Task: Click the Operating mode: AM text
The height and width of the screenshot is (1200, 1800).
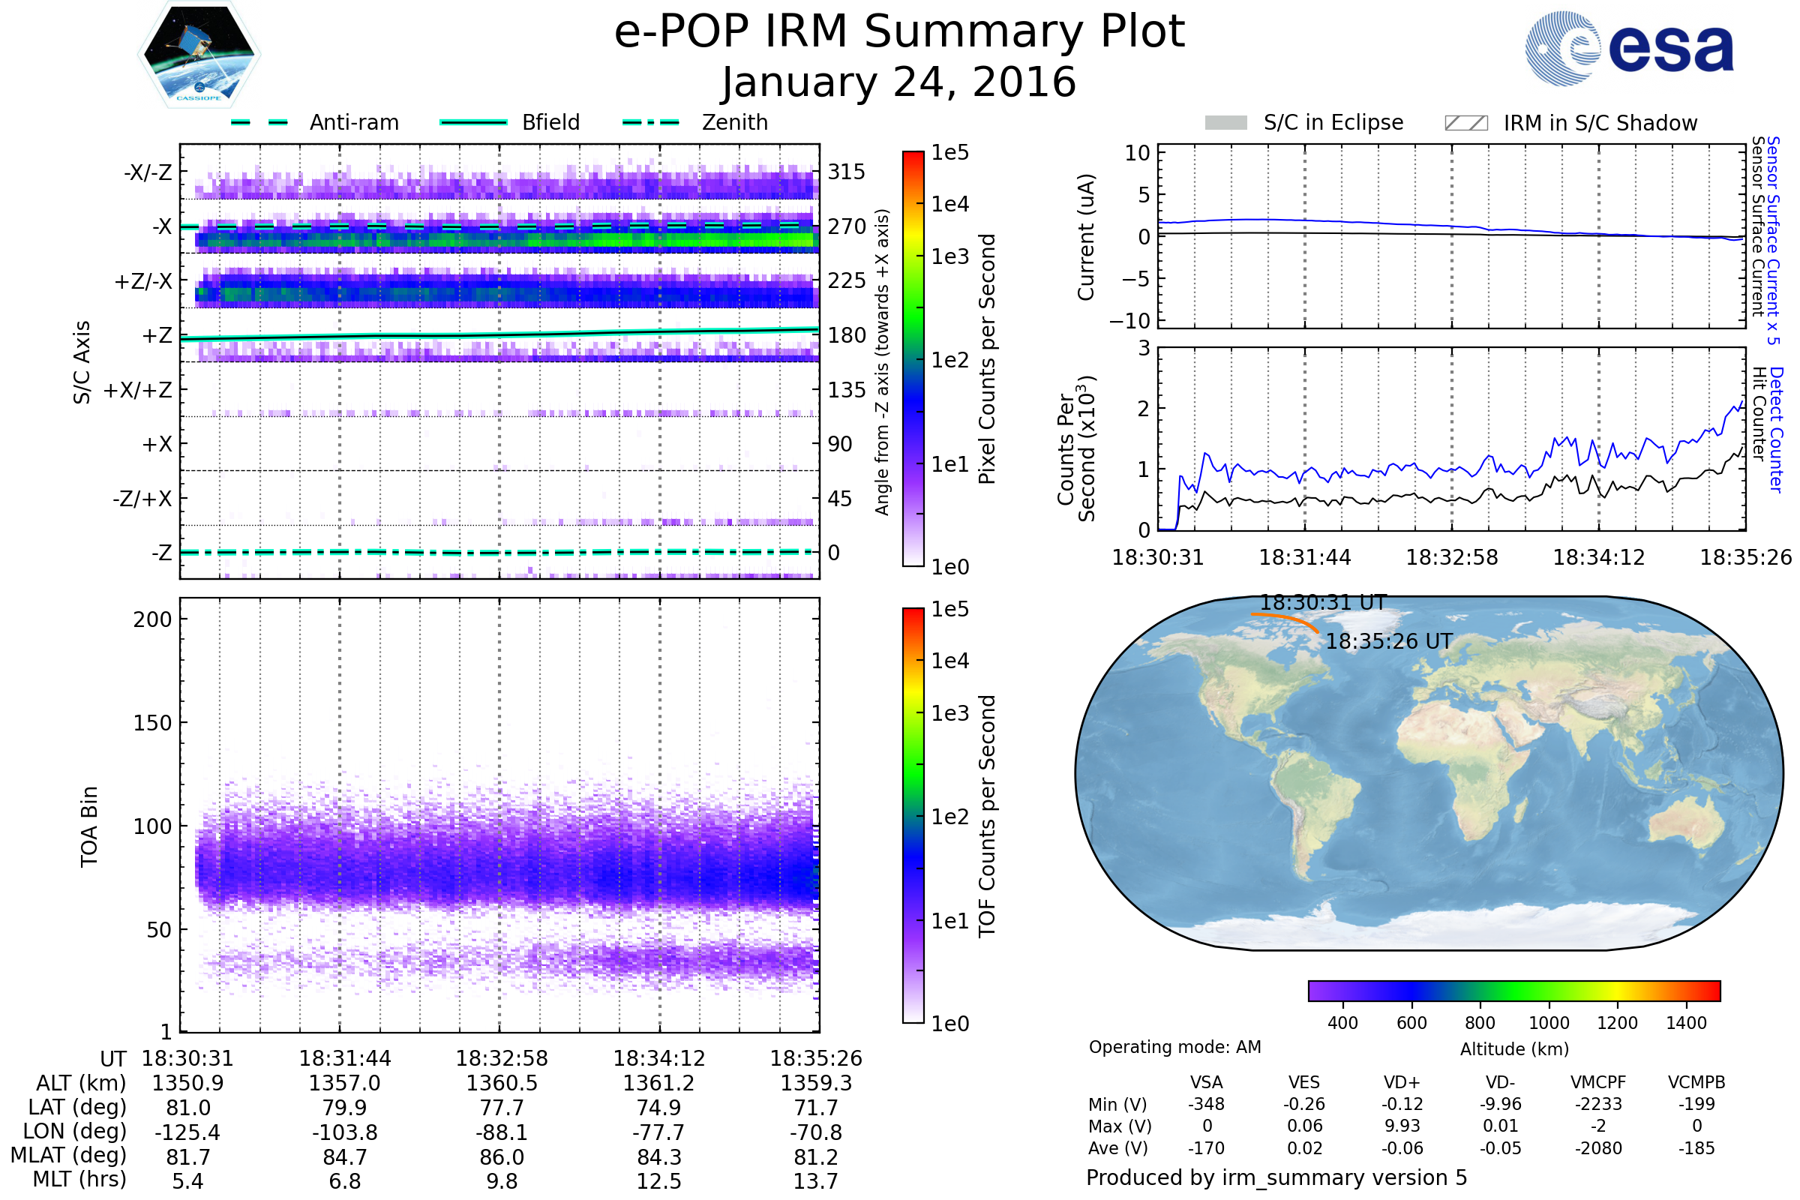Action: coord(1174,1047)
